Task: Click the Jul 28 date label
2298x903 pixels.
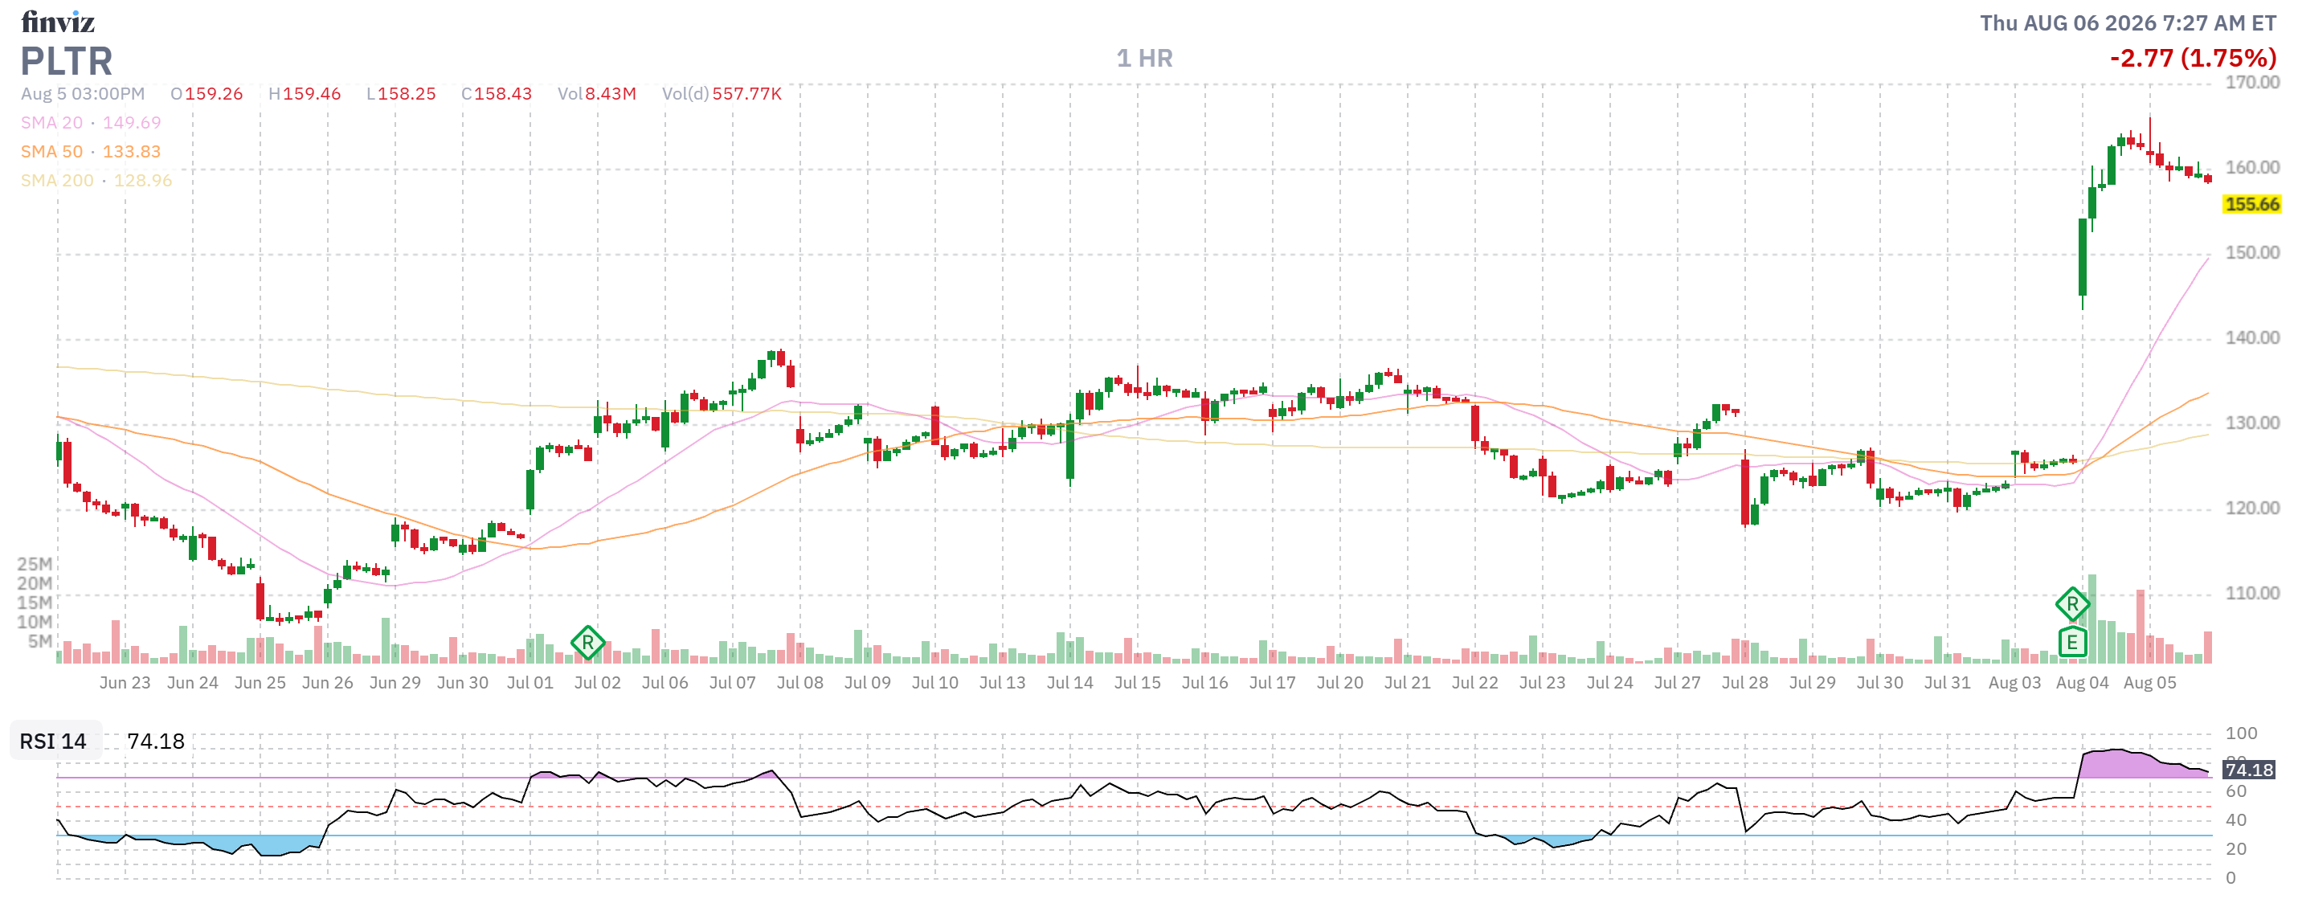Action: pyautogui.click(x=1745, y=683)
